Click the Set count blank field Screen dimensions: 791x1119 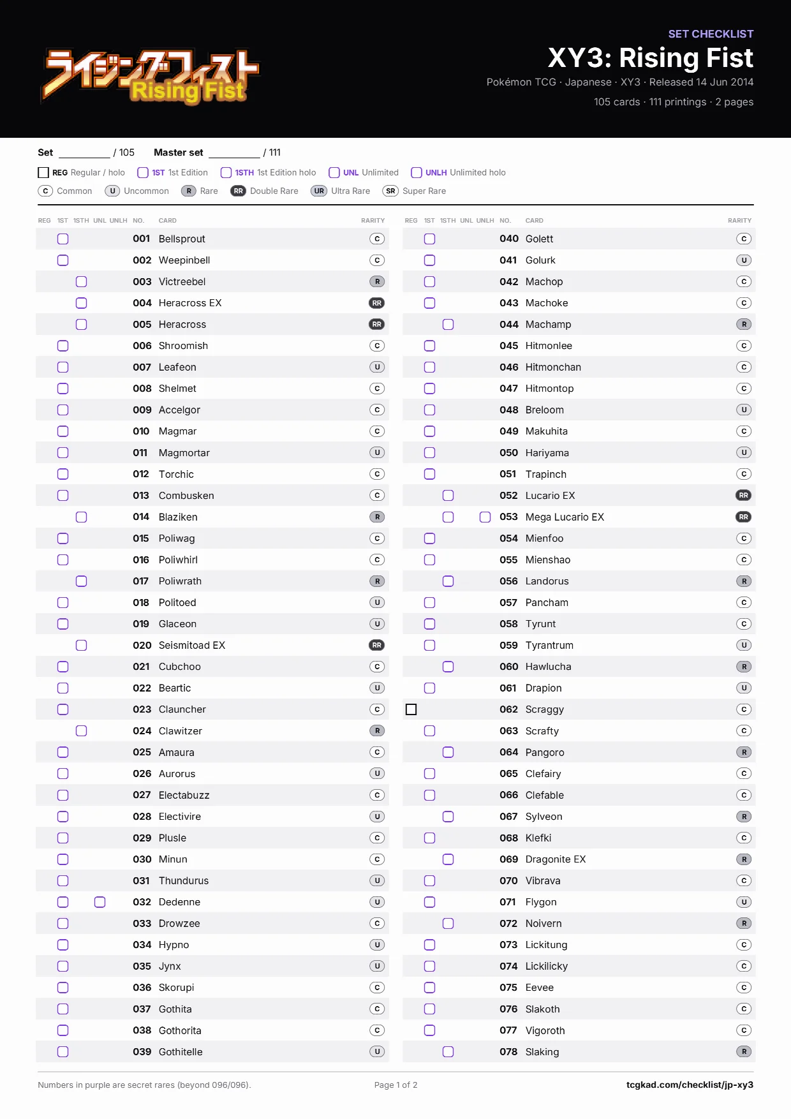click(x=84, y=153)
